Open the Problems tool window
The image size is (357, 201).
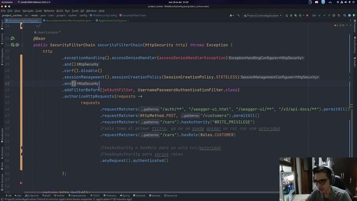click(109, 195)
